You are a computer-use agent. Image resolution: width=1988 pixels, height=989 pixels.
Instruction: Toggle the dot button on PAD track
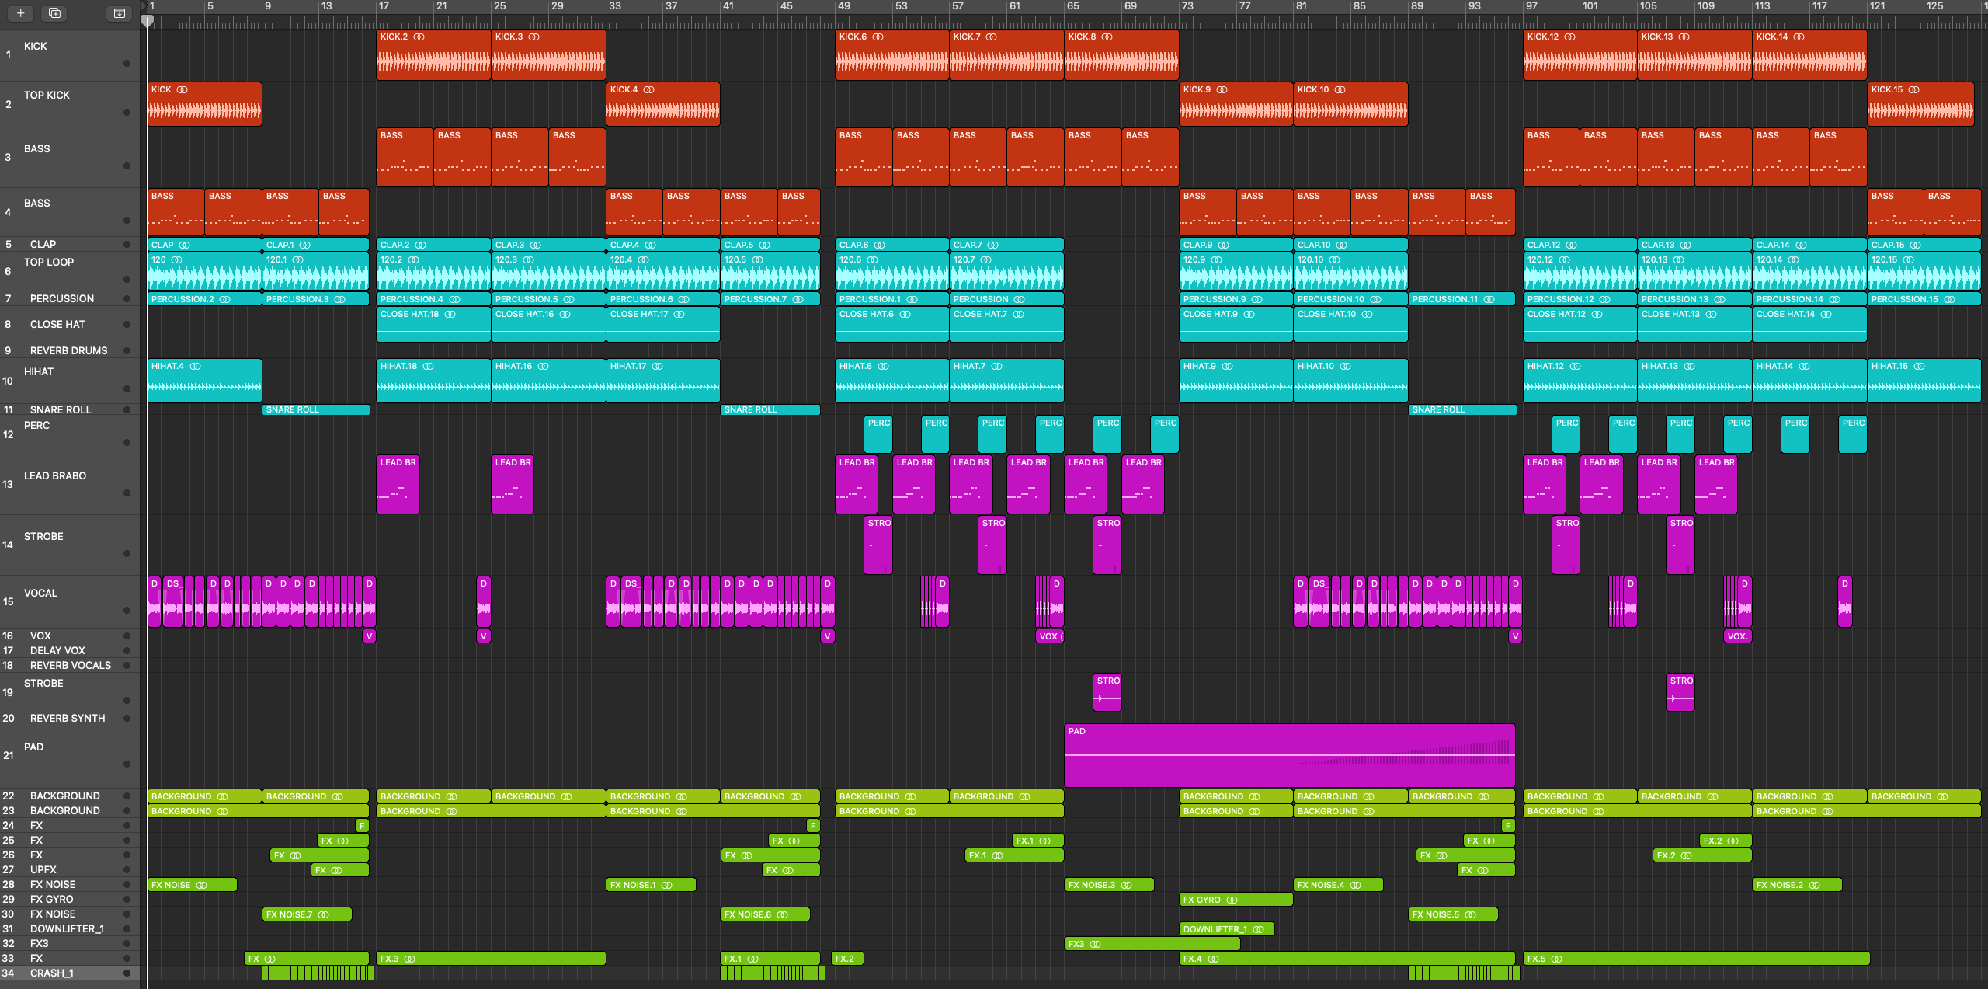pos(127,764)
